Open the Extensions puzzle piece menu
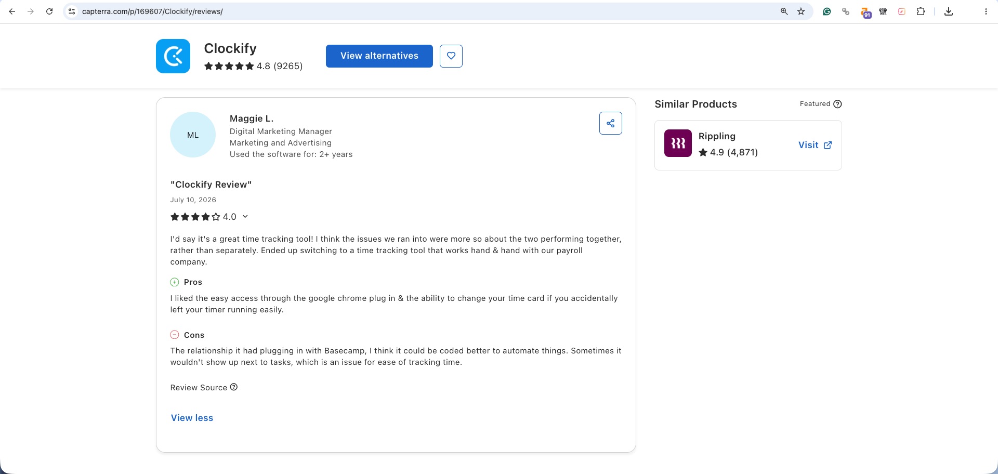Screen dimensions: 998x474 (921, 11)
